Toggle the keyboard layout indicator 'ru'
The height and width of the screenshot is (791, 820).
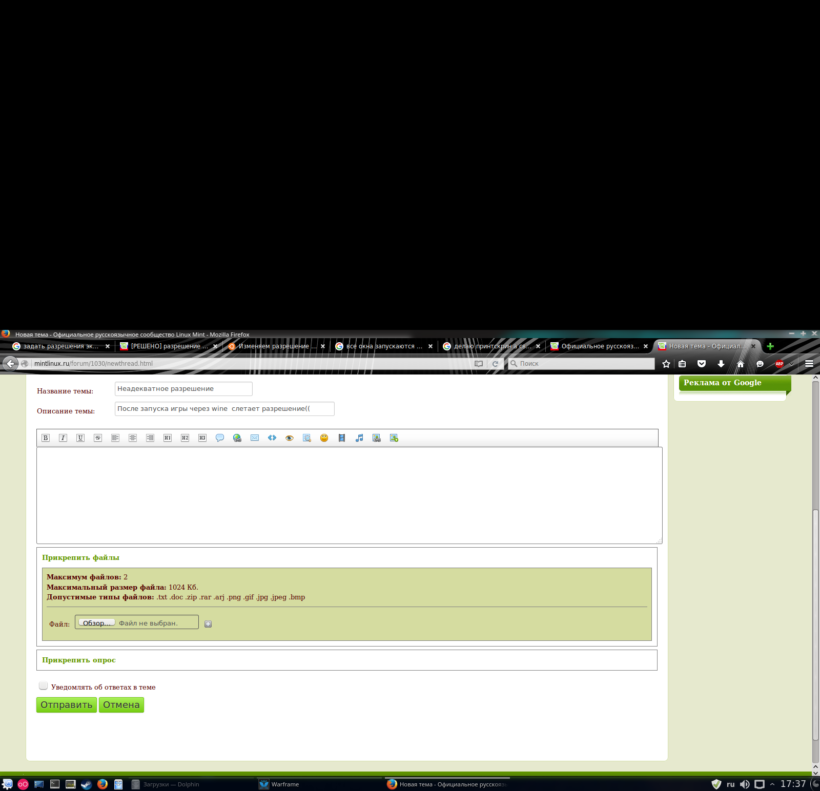[730, 784]
